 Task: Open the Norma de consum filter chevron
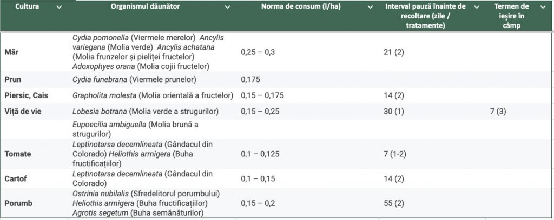(x=371, y=7)
